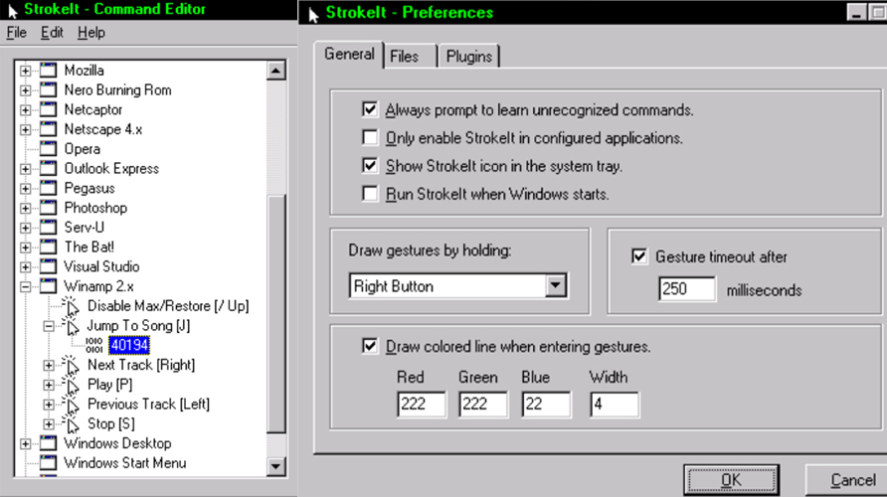
Task: Click gesture icon for Previous Track
Action: [x=71, y=405]
